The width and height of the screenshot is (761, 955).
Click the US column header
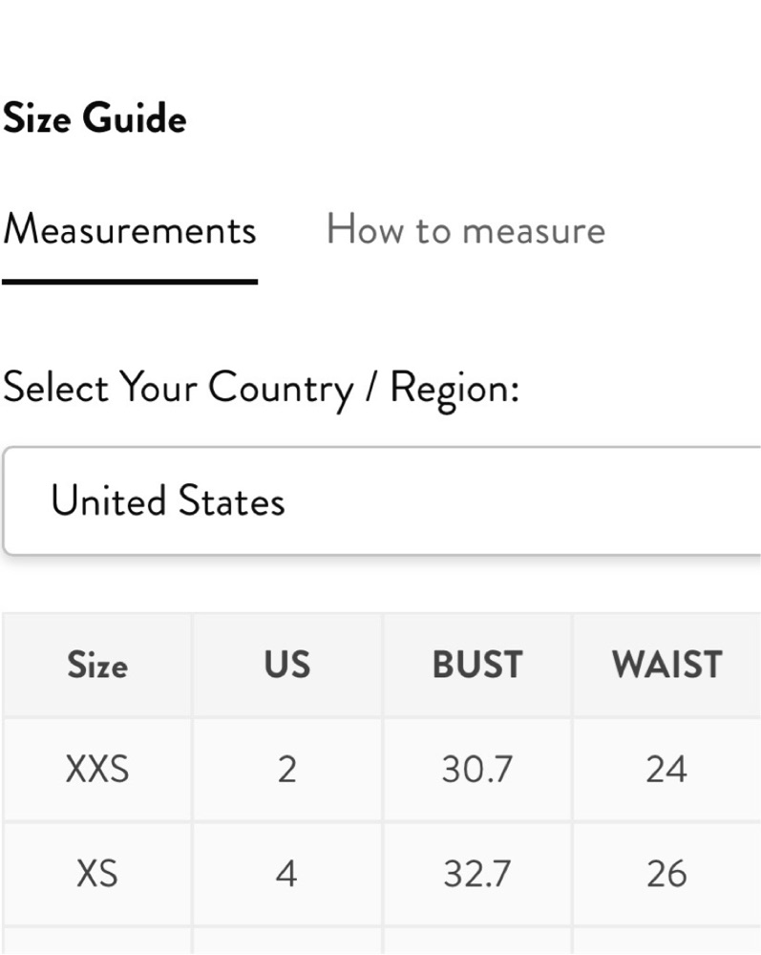tap(287, 665)
